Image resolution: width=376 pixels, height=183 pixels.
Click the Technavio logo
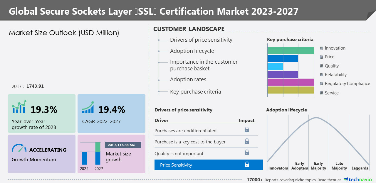(x=358, y=179)
